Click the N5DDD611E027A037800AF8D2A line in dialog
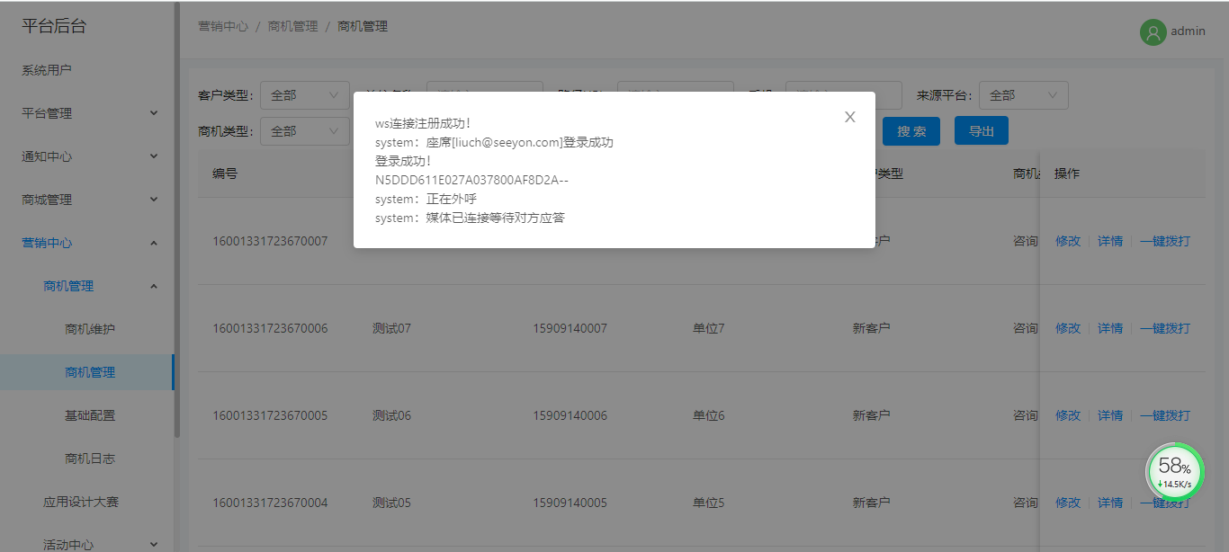The width and height of the screenshot is (1229, 552). coord(471,180)
